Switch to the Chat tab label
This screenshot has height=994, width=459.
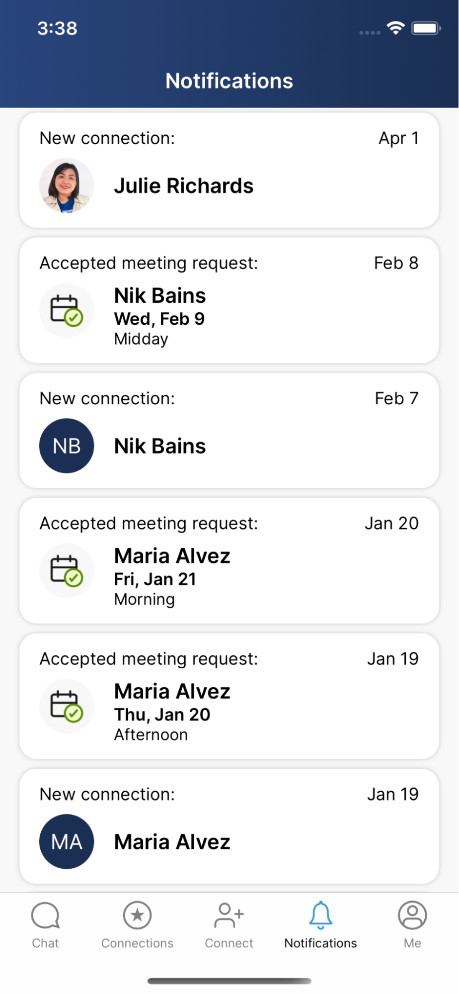click(x=45, y=943)
